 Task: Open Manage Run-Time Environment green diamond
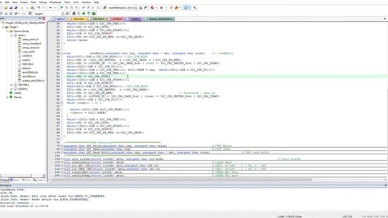pos(84,13)
